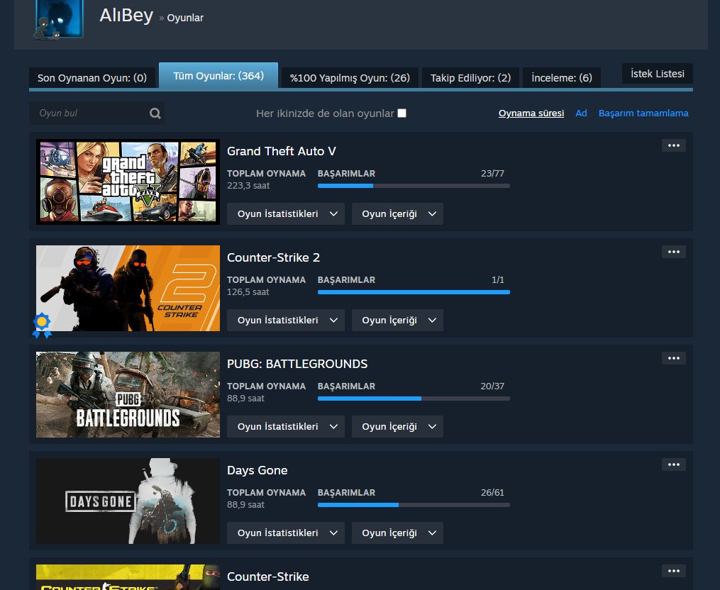
Task: Expand Oyun İçeriği for PUBG: BATTLEGROUNDS
Action: point(398,427)
